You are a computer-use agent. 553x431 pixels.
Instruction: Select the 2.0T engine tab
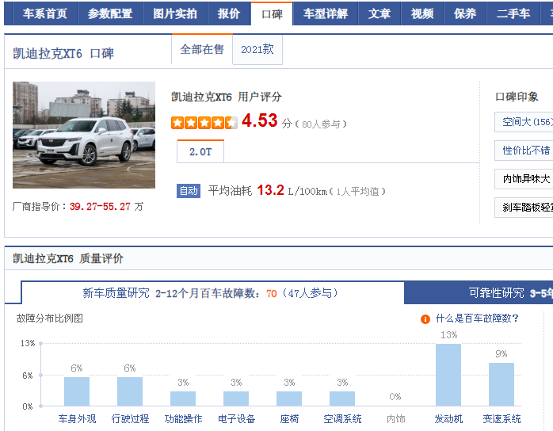[200, 151]
